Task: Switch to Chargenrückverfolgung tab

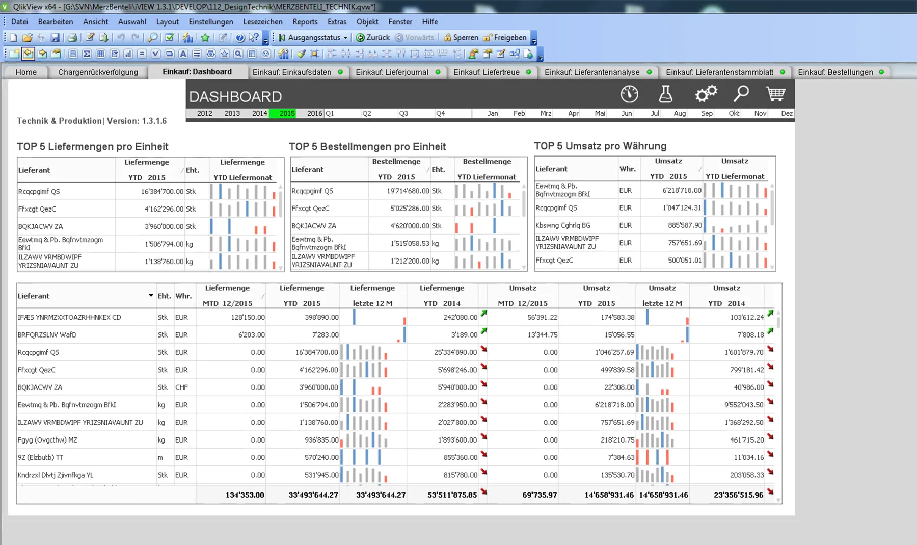Action: [x=98, y=72]
